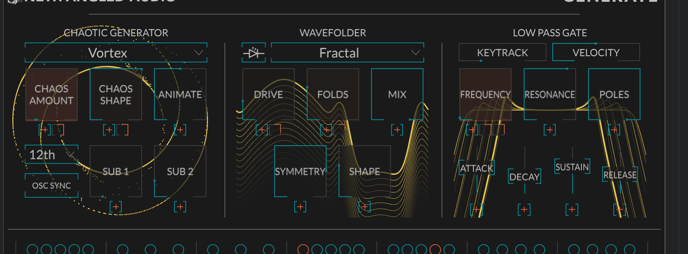Viewport: 688px width, 254px height.
Task: Click the plus icon below ANIMATE
Action: [x=180, y=130]
